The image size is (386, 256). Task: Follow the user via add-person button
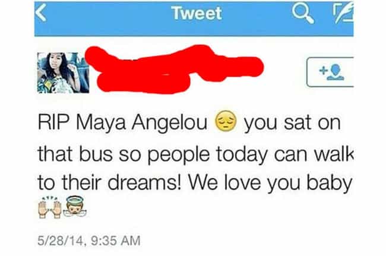330,72
